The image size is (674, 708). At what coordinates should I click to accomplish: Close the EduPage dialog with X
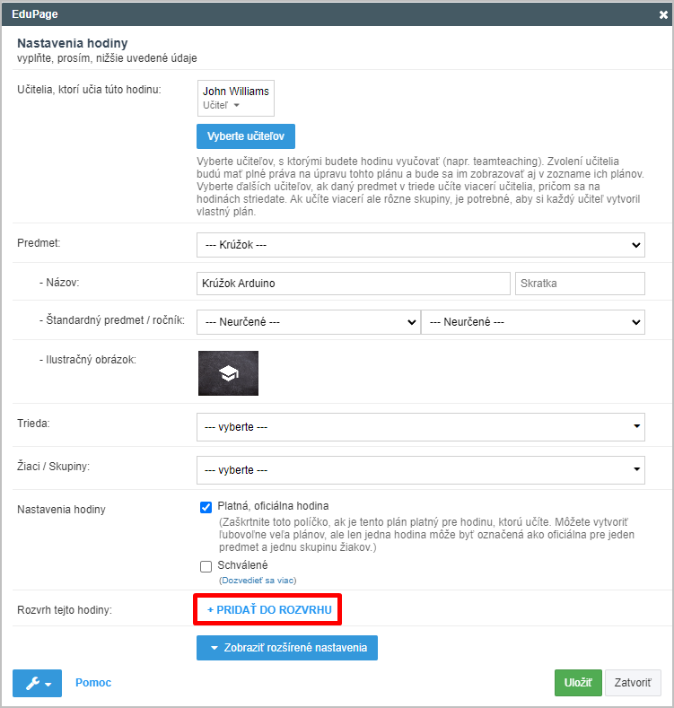663,14
